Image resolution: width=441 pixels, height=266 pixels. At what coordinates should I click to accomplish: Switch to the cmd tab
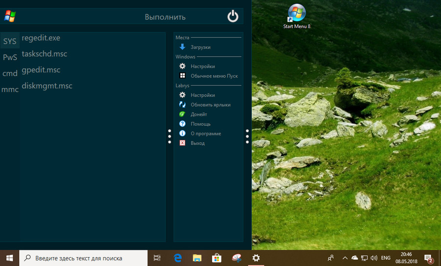pyautogui.click(x=10, y=74)
